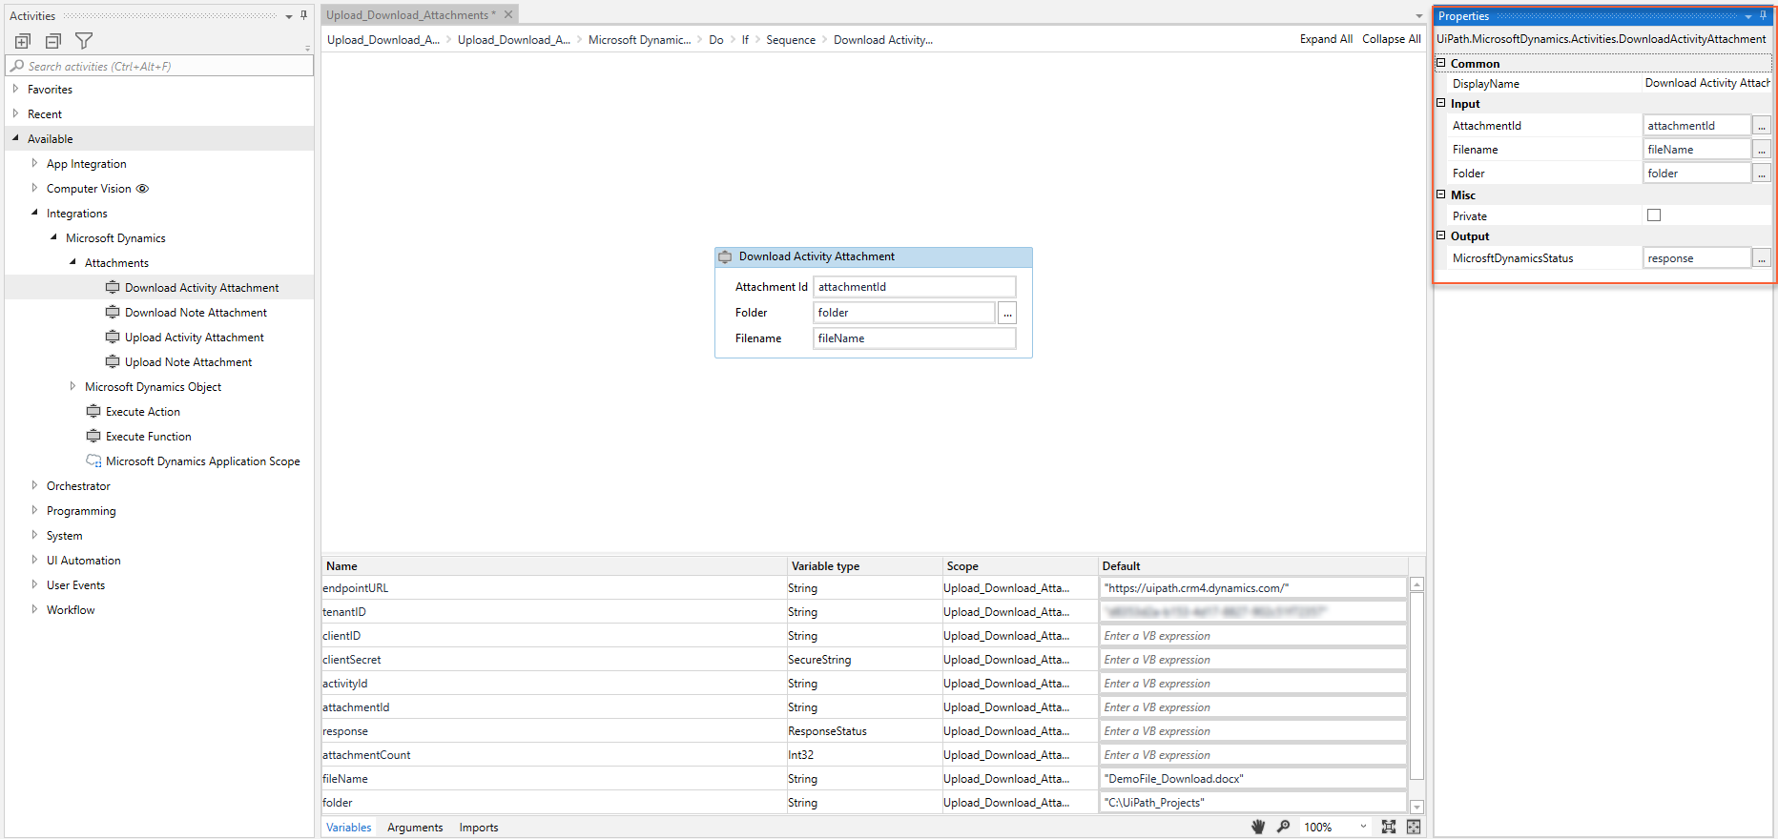Expand the Recent node
The image size is (1778, 839).
[x=15, y=113]
